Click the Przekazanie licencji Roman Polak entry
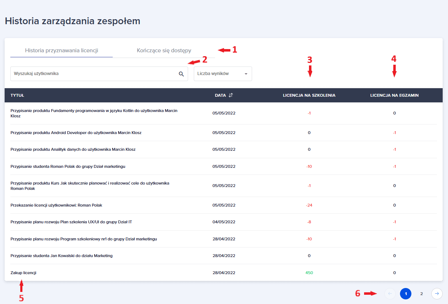The image size is (448, 304). 56,205
